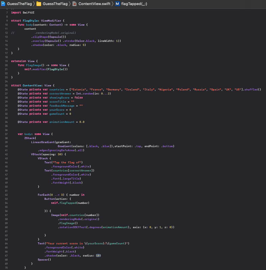Image resolution: width=266 pixels, height=270 pixels.
Task: Open the GuessTheFlag project breadcrumb
Action: [20, 4]
